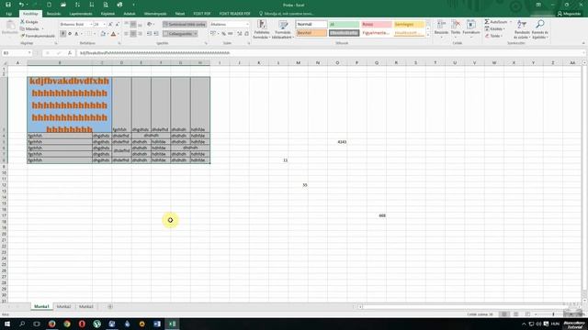Image resolution: width=588 pixels, height=330 pixels.
Task: Click the New document icon in quick access toolbar
Action: pos(49,5)
